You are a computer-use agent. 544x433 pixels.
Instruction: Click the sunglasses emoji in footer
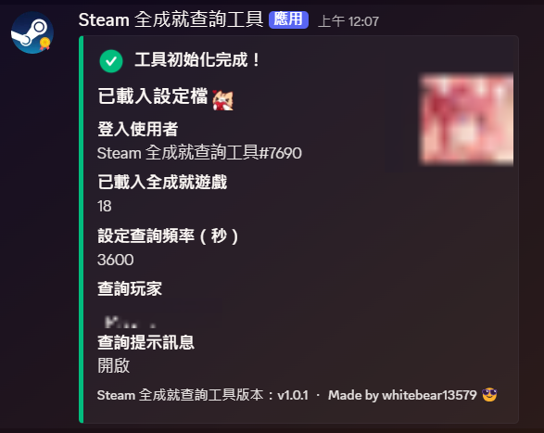[x=489, y=395]
